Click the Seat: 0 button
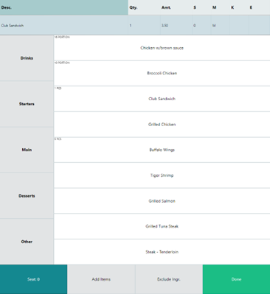Image resolution: width=270 pixels, height=294 pixels. coord(33,279)
